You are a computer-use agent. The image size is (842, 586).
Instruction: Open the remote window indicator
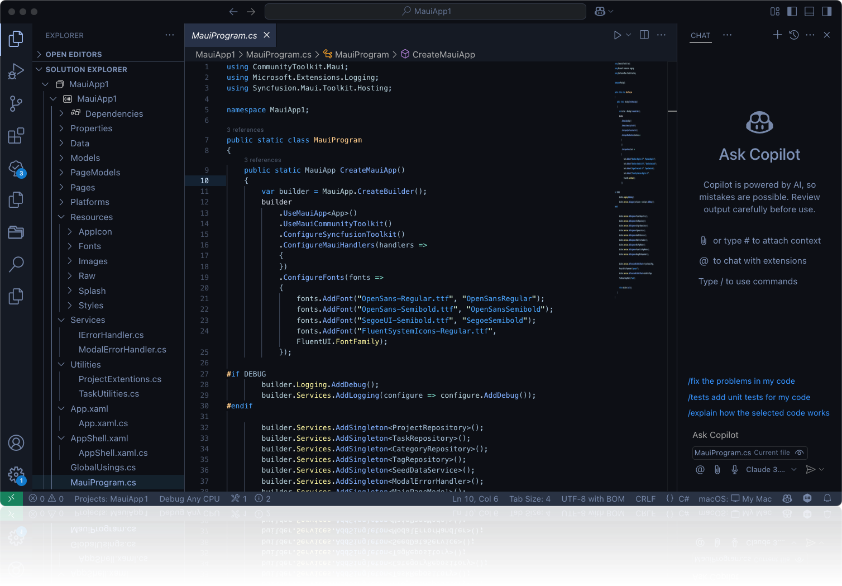pyautogui.click(x=11, y=499)
